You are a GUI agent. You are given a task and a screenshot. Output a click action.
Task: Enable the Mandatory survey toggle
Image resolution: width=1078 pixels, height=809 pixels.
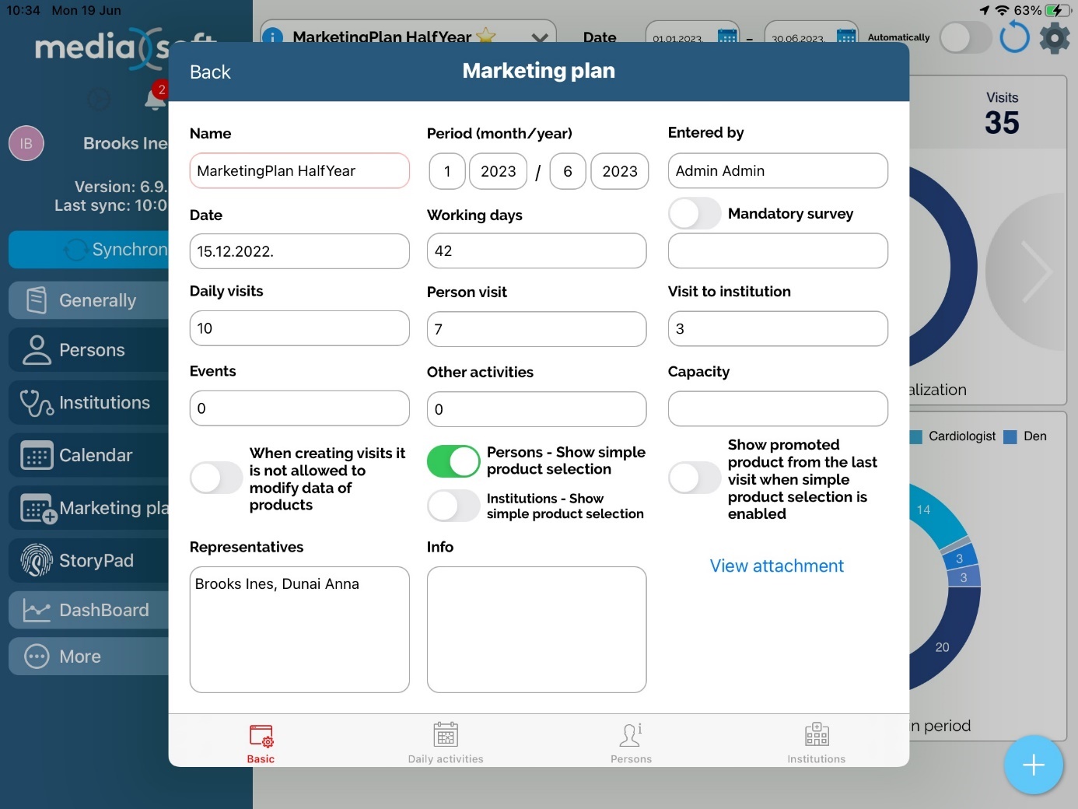(x=695, y=213)
